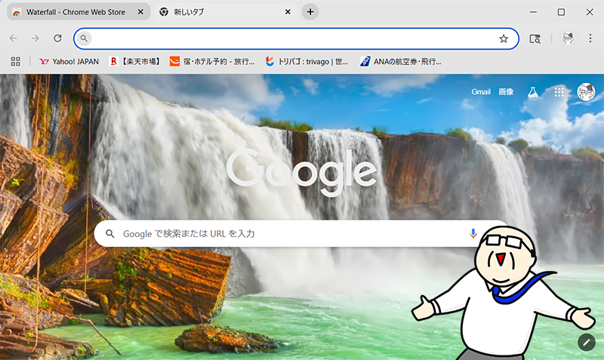Viewport: 604px width, 360px height.
Task: Open Google account avatar on page
Action: click(x=586, y=92)
